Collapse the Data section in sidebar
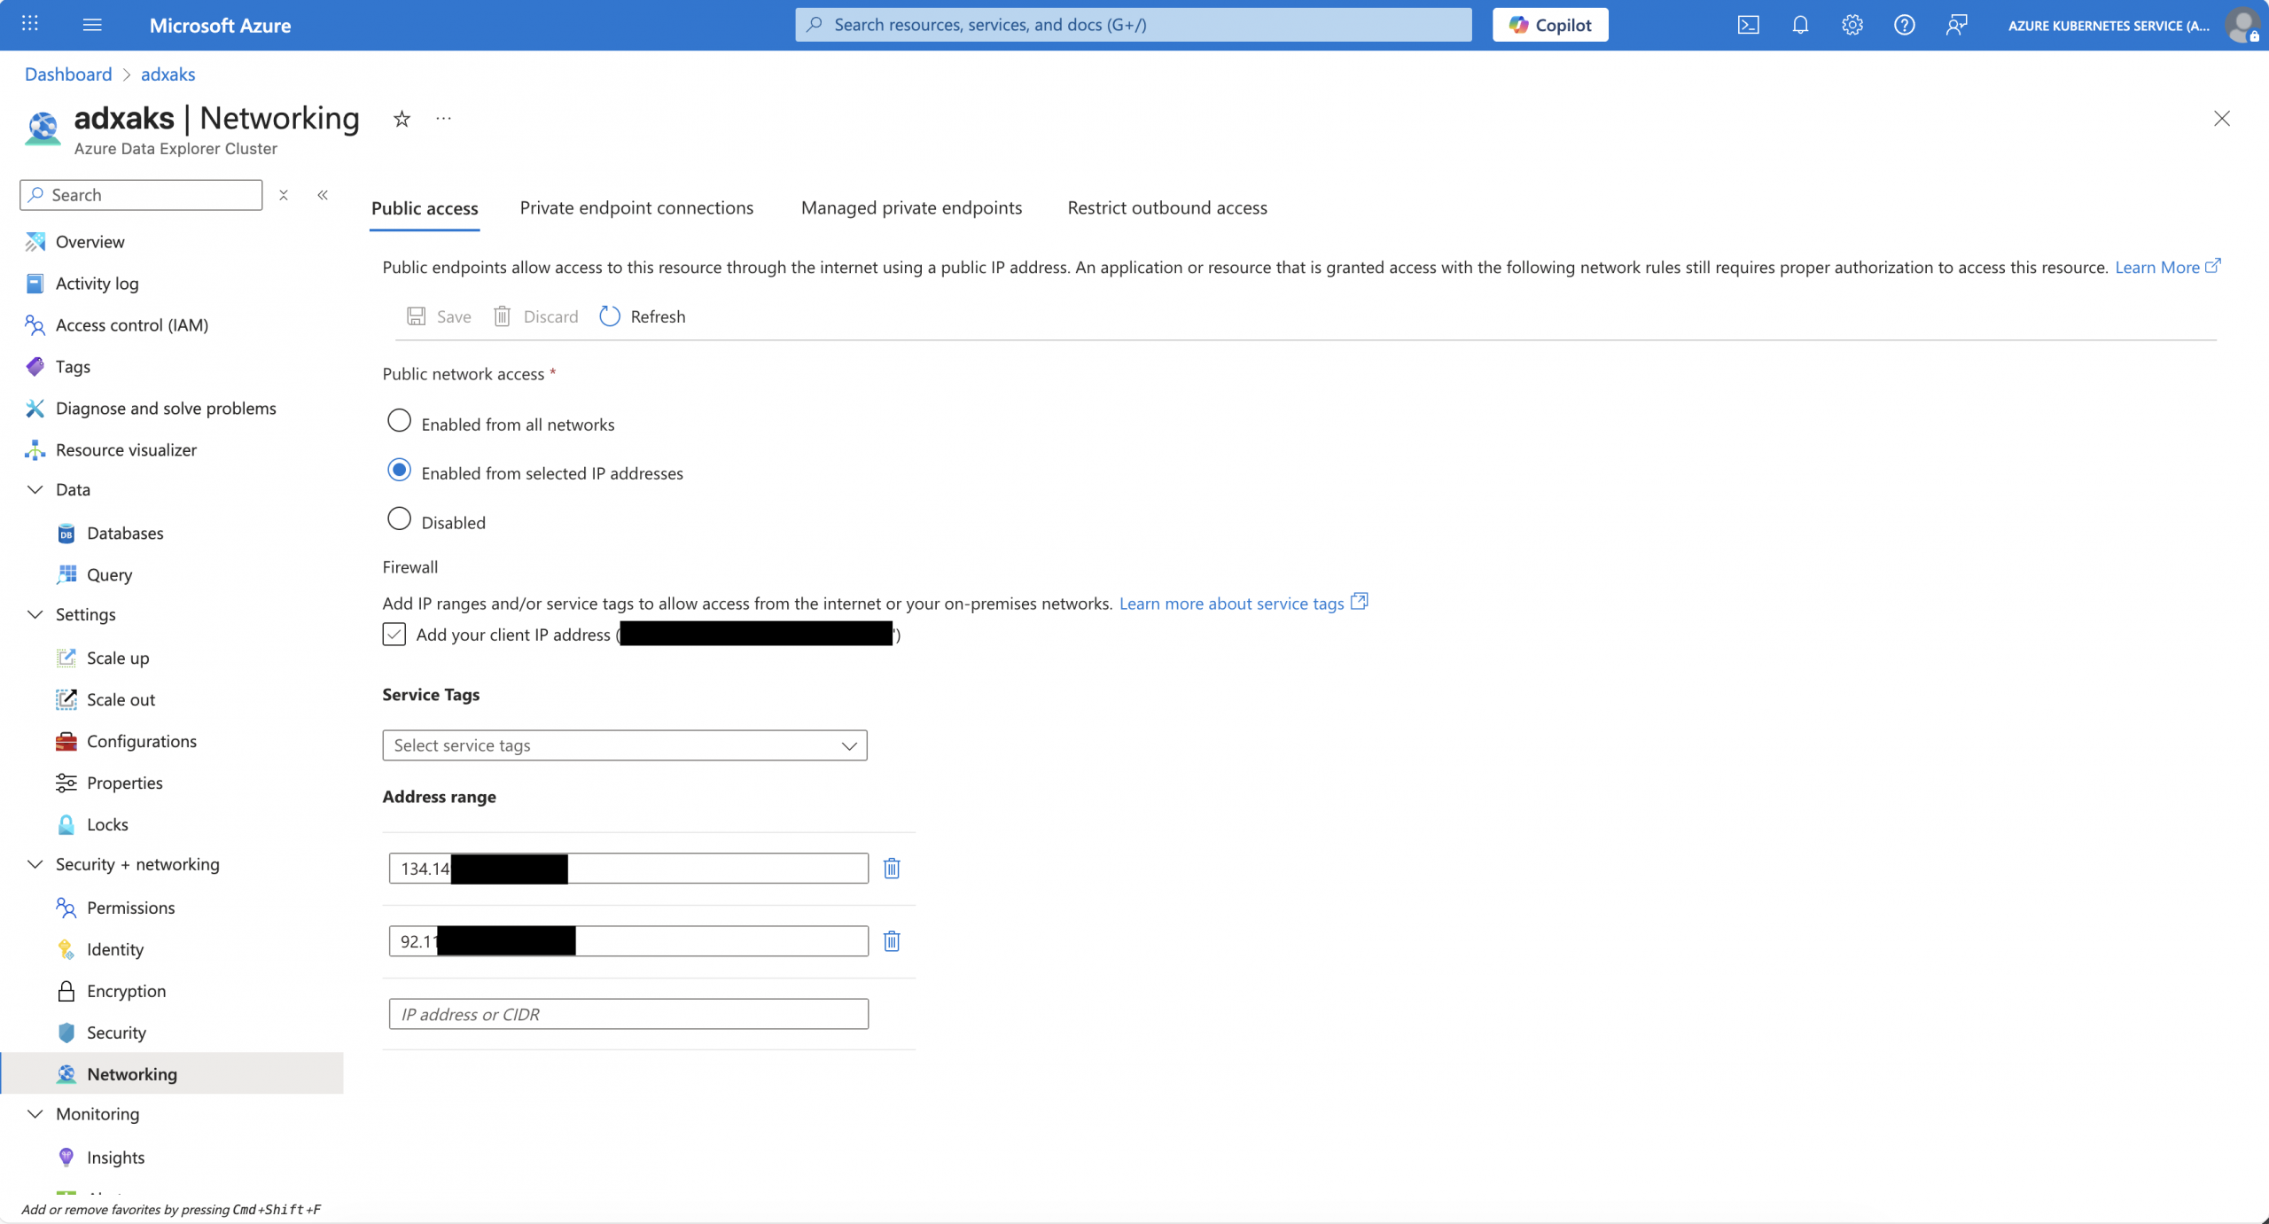 click(35, 490)
